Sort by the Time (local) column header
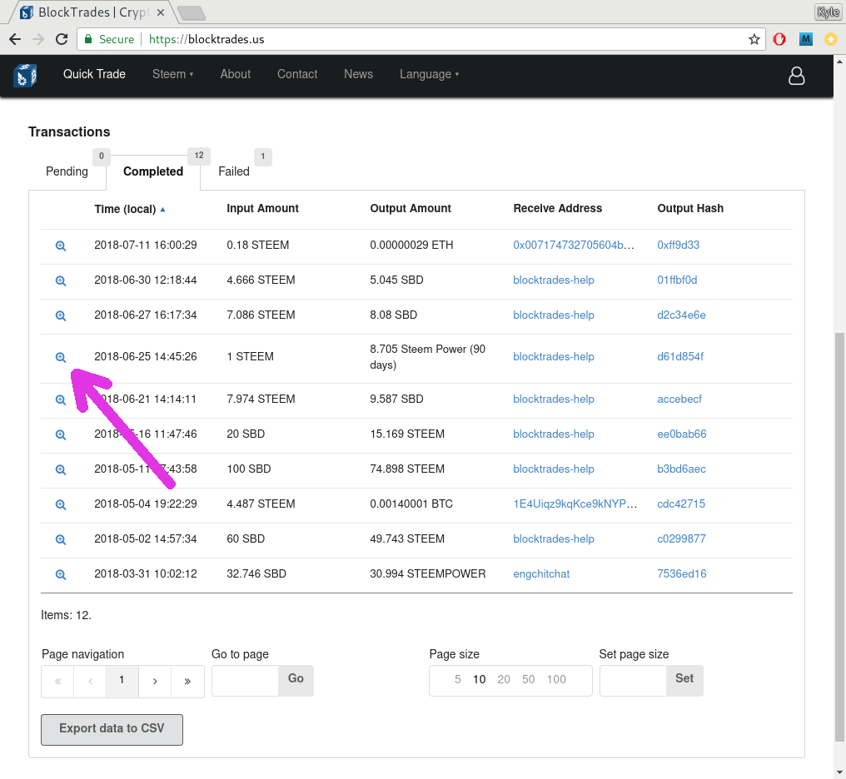 point(130,209)
